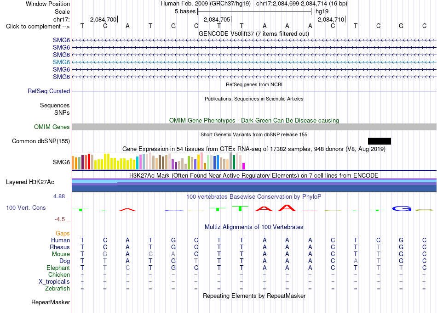Click the Layered H3K27Ac label

click(x=30, y=182)
